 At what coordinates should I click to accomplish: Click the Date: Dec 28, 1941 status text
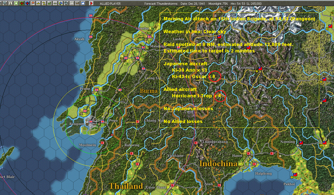(x=193, y=3)
